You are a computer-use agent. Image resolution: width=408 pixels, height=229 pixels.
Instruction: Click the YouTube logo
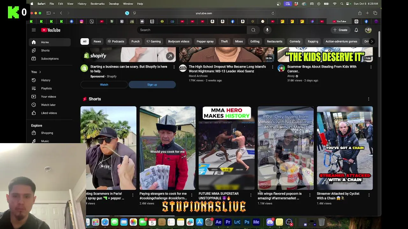[51, 30]
